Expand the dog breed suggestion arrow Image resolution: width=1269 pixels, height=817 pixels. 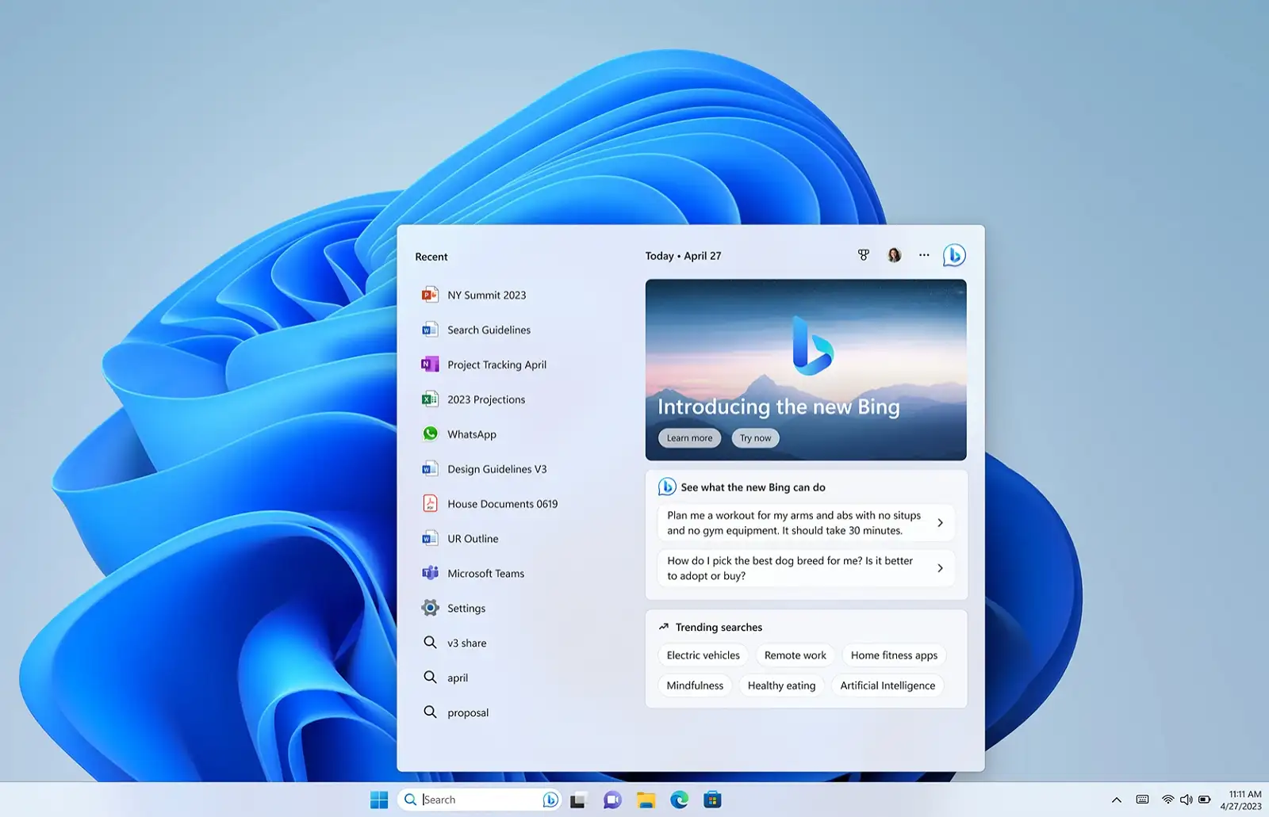click(x=940, y=568)
